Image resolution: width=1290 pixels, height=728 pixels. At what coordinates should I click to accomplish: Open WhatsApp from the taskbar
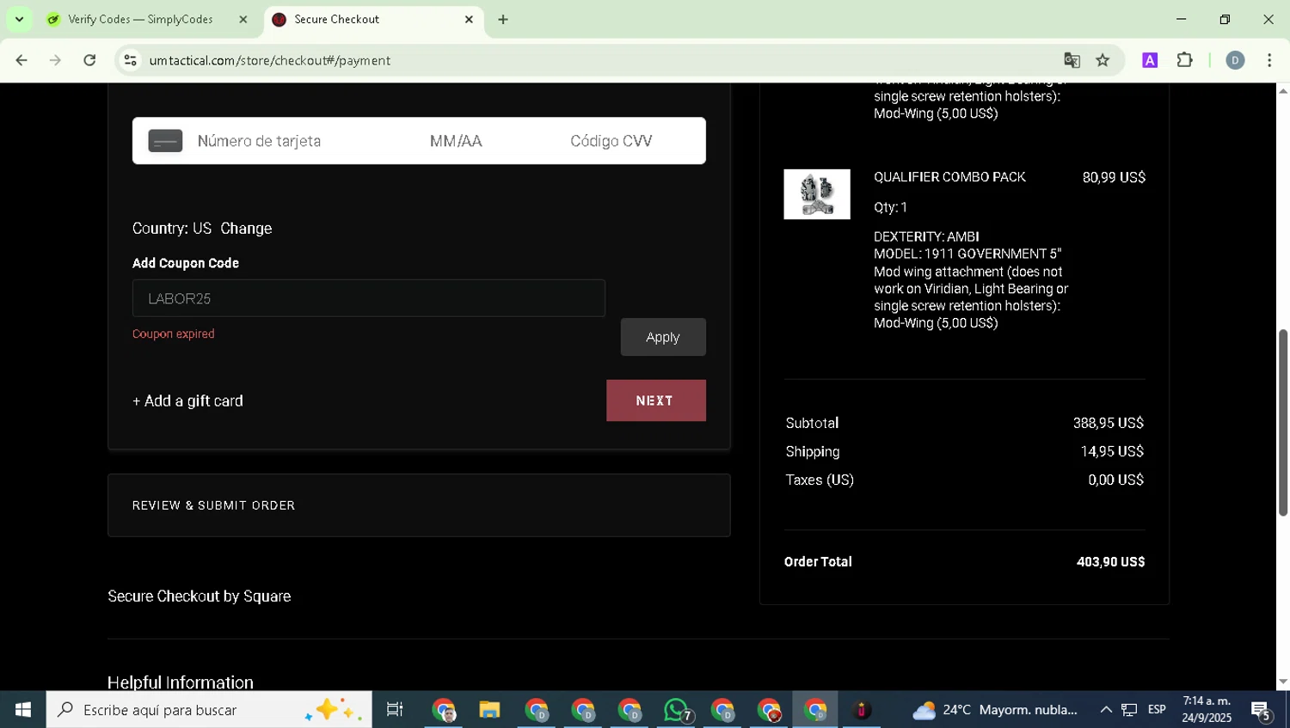point(677,710)
